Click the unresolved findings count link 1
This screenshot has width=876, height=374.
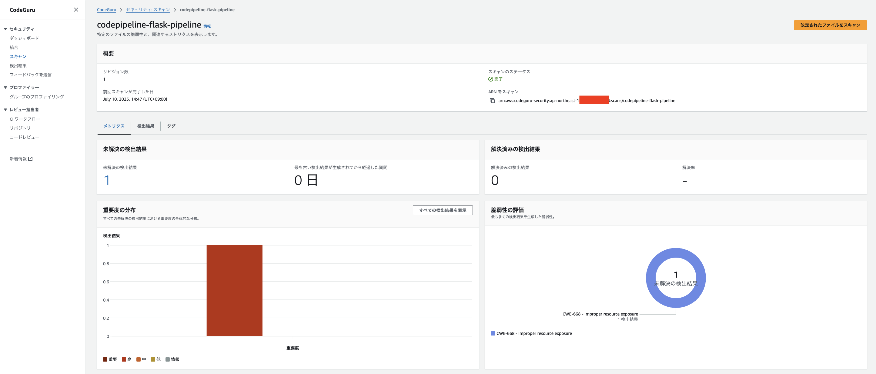(106, 180)
